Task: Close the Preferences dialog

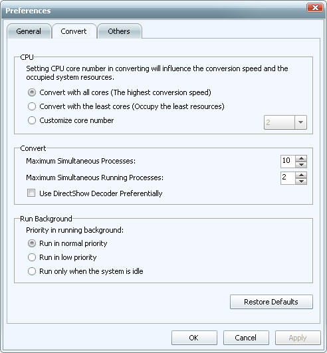Action: pyautogui.click(x=315, y=8)
